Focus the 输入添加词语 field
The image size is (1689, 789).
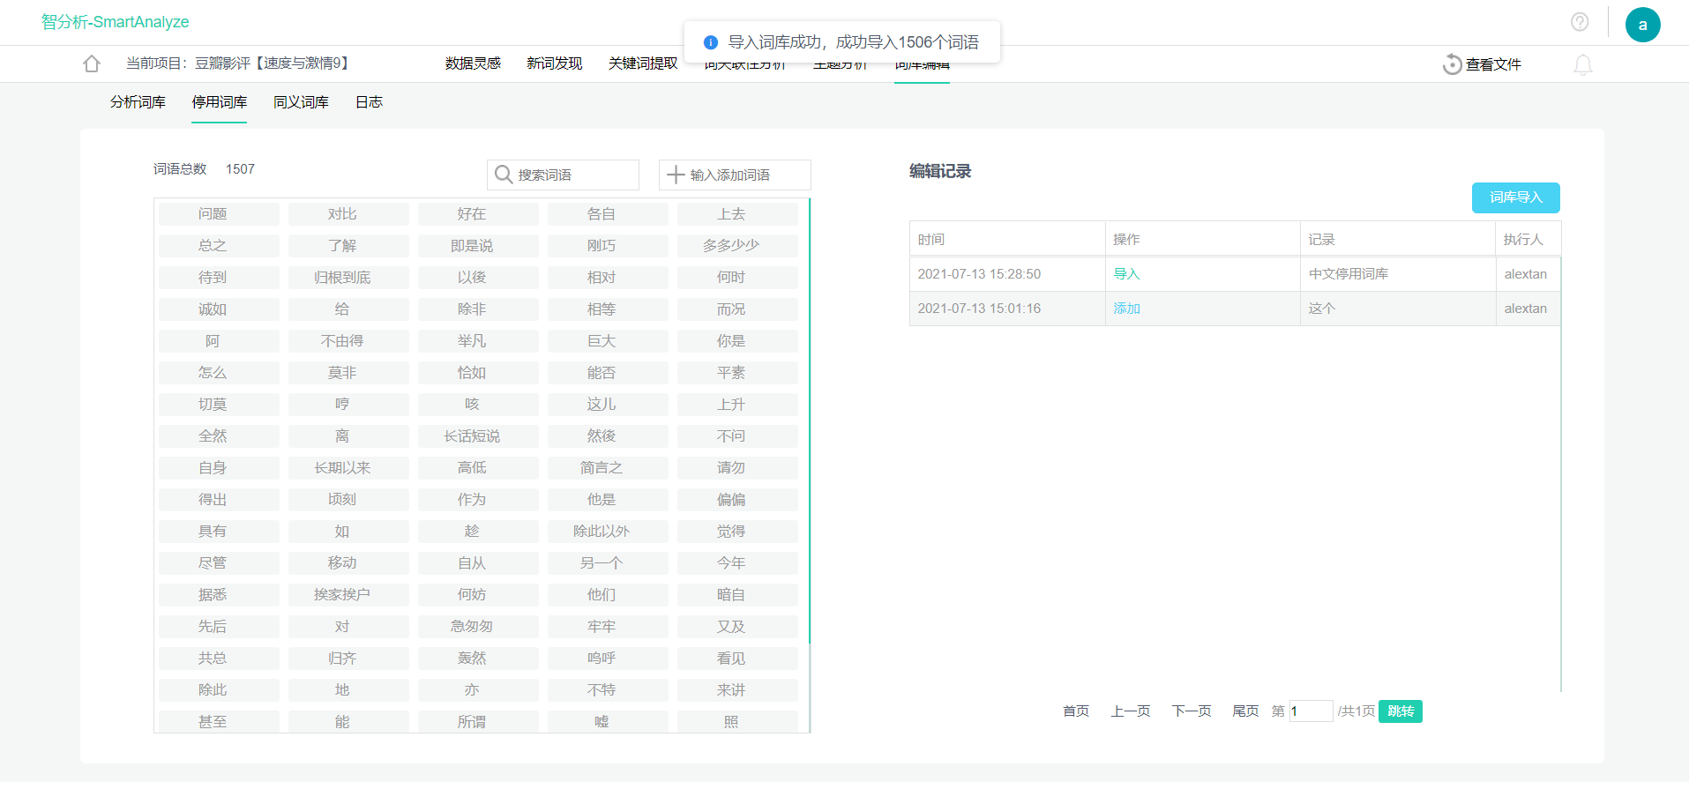(x=735, y=175)
